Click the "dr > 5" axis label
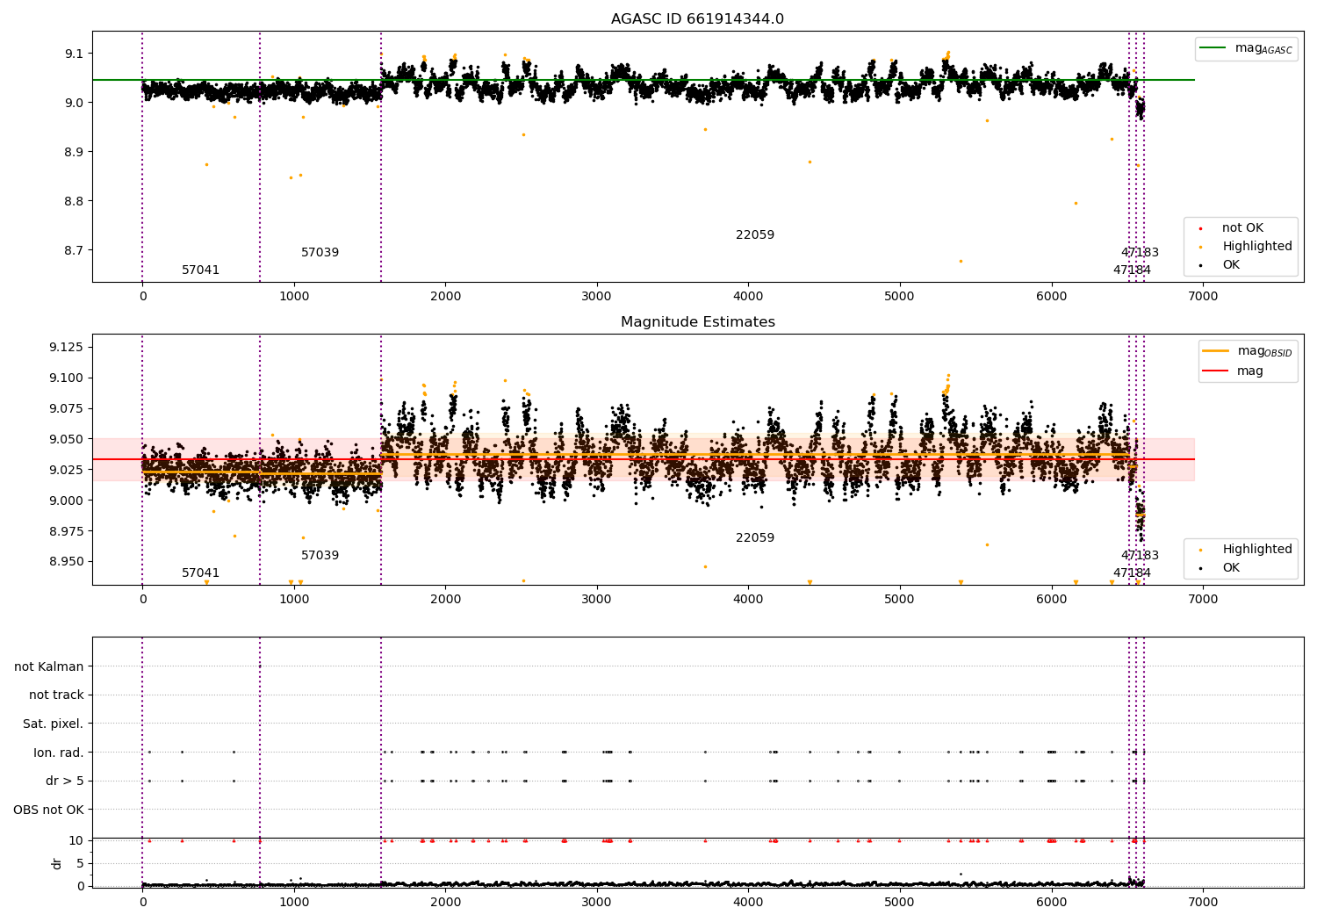 (65, 781)
